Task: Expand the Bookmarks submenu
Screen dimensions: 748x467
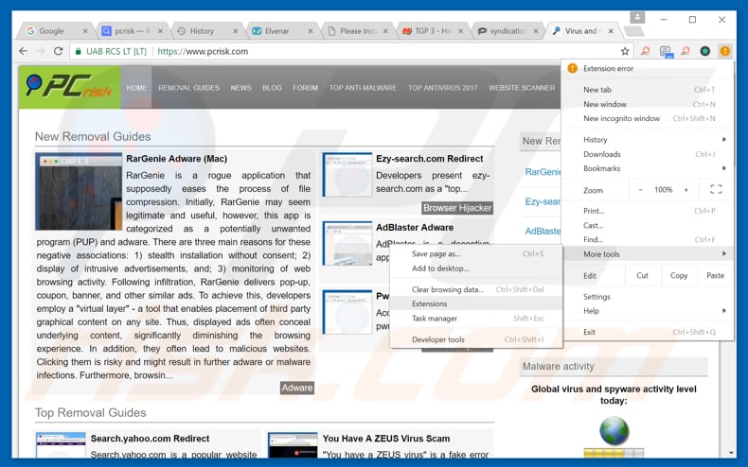Action: tap(648, 168)
